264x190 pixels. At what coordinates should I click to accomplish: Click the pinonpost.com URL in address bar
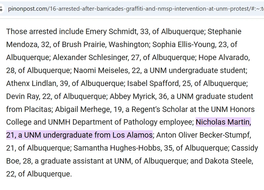[x=132, y=8]
